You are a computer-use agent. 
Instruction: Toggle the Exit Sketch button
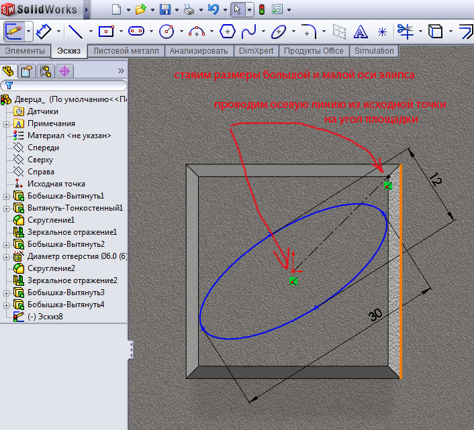tap(14, 32)
